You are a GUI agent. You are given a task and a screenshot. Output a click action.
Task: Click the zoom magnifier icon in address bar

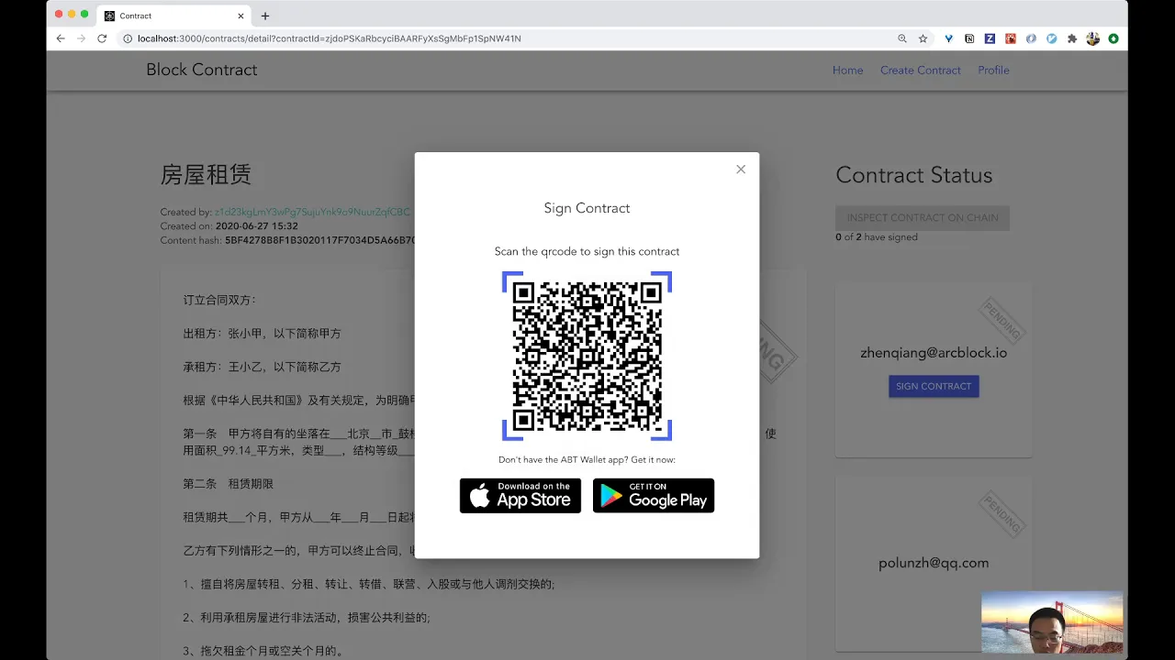tap(902, 38)
